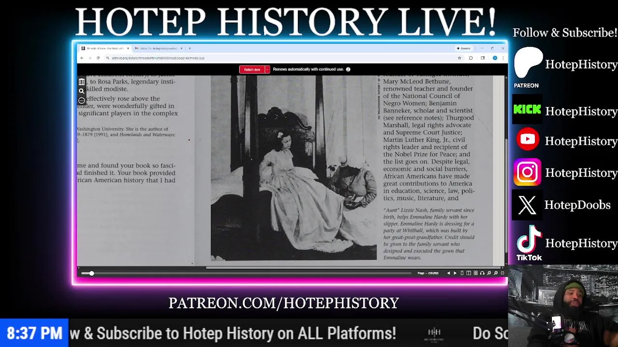Click HotepHistory text beside YouTube logo

(581, 141)
